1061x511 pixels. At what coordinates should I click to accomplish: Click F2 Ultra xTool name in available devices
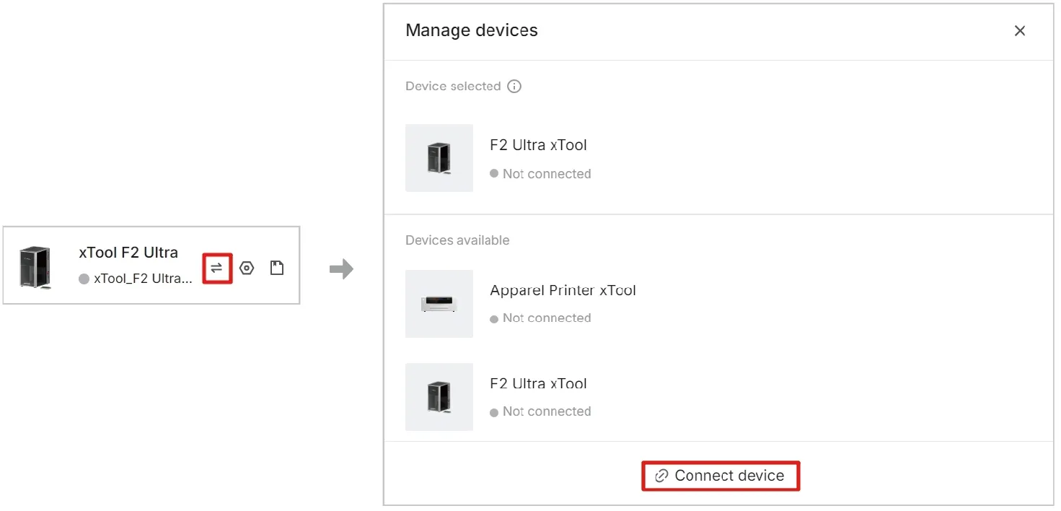point(538,383)
